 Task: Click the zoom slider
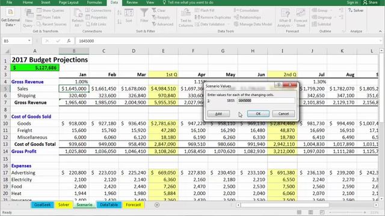point(348,212)
